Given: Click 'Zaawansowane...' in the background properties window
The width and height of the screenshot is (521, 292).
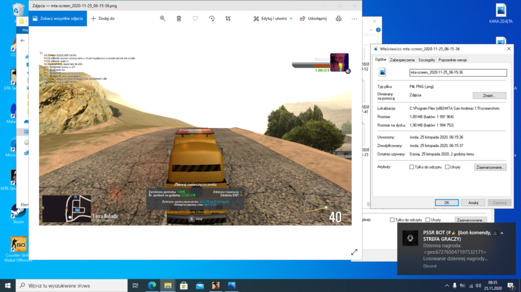Looking at the screenshot, I should click(470, 220).
